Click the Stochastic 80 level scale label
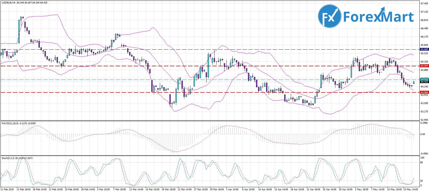This screenshot has height=192, width=429. click(421, 162)
